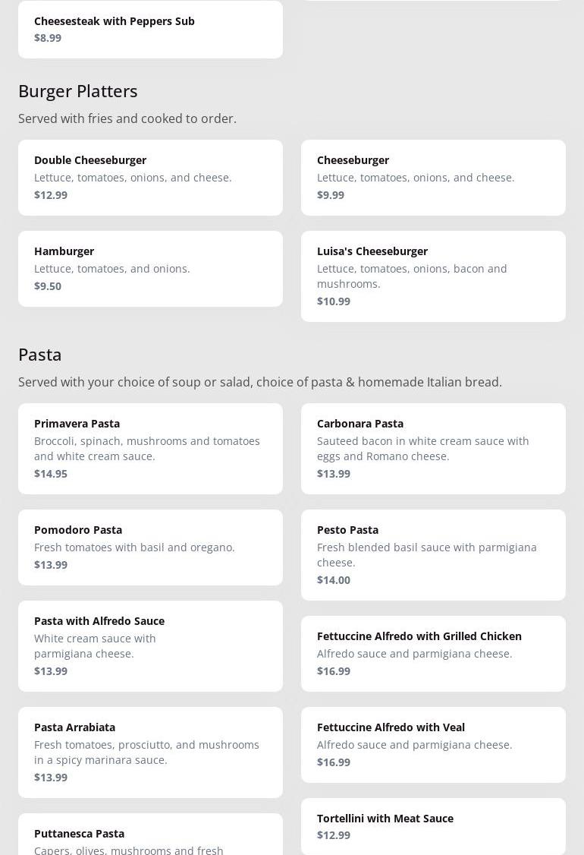The width and height of the screenshot is (584, 855).
Task: Click the $12.99 Double Cheeseburger price
Action: pyautogui.click(x=51, y=195)
